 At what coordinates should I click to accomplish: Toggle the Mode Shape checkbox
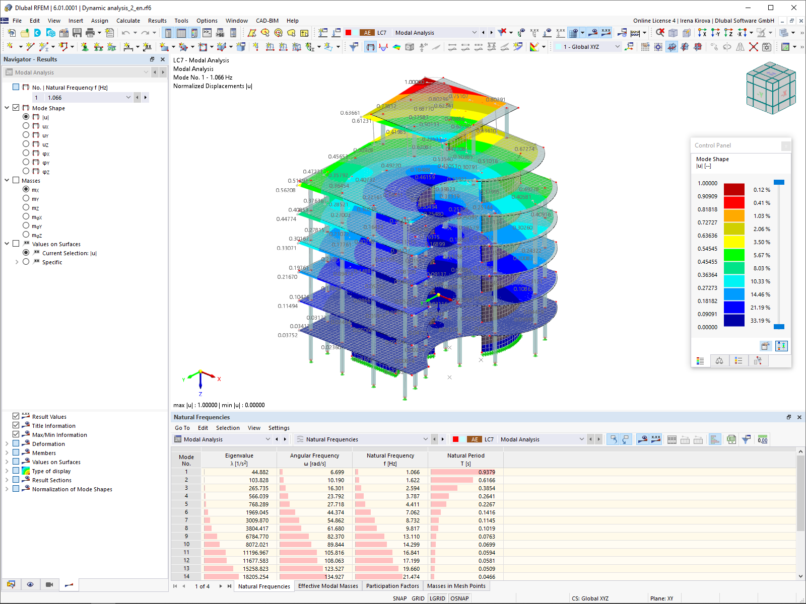coord(16,108)
